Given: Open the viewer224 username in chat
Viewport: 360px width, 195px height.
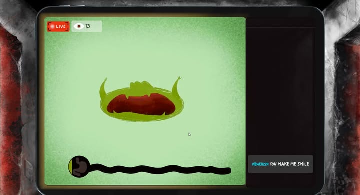Looking at the screenshot, I should point(260,164).
